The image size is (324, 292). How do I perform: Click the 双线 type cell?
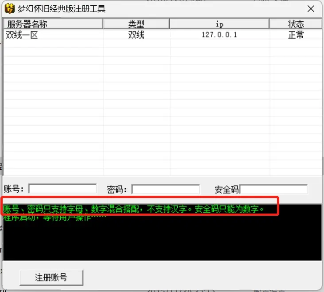(x=136, y=35)
